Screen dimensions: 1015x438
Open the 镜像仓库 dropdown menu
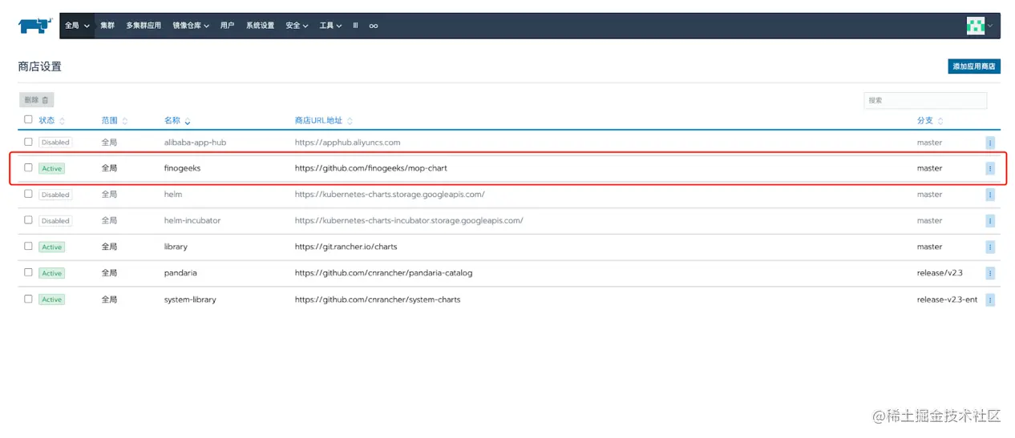tap(191, 26)
